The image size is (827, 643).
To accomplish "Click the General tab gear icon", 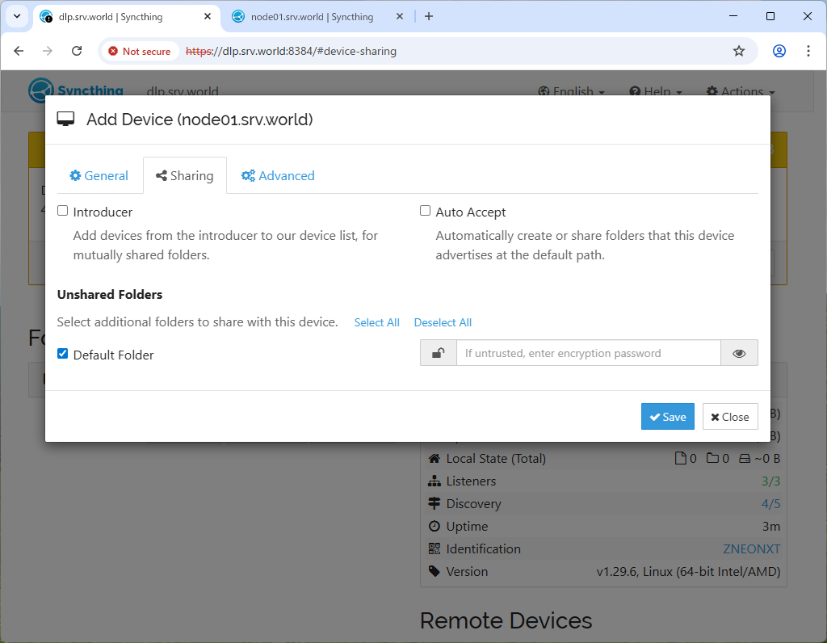I will click(x=75, y=175).
